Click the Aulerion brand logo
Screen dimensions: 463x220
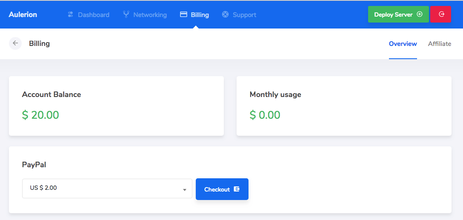click(x=23, y=14)
